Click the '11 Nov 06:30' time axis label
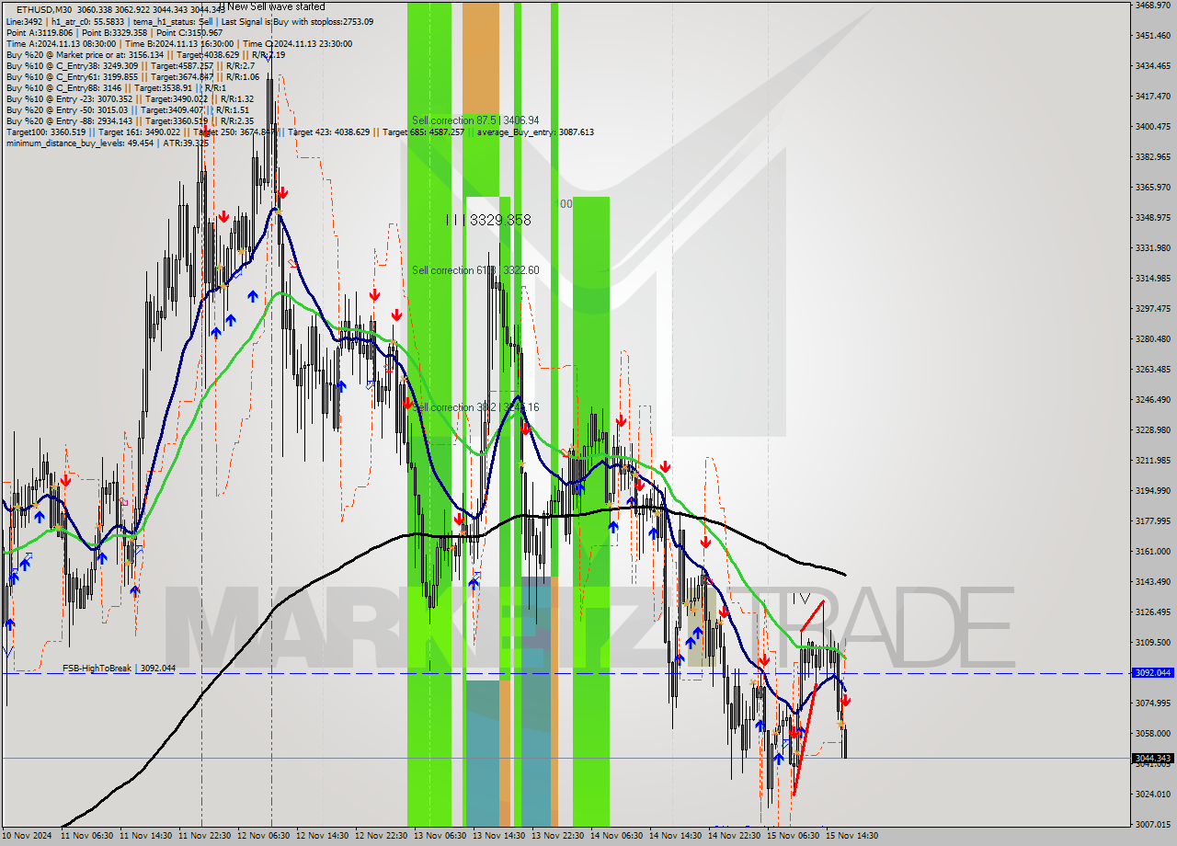 pyautogui.click(x=87, y=837)
